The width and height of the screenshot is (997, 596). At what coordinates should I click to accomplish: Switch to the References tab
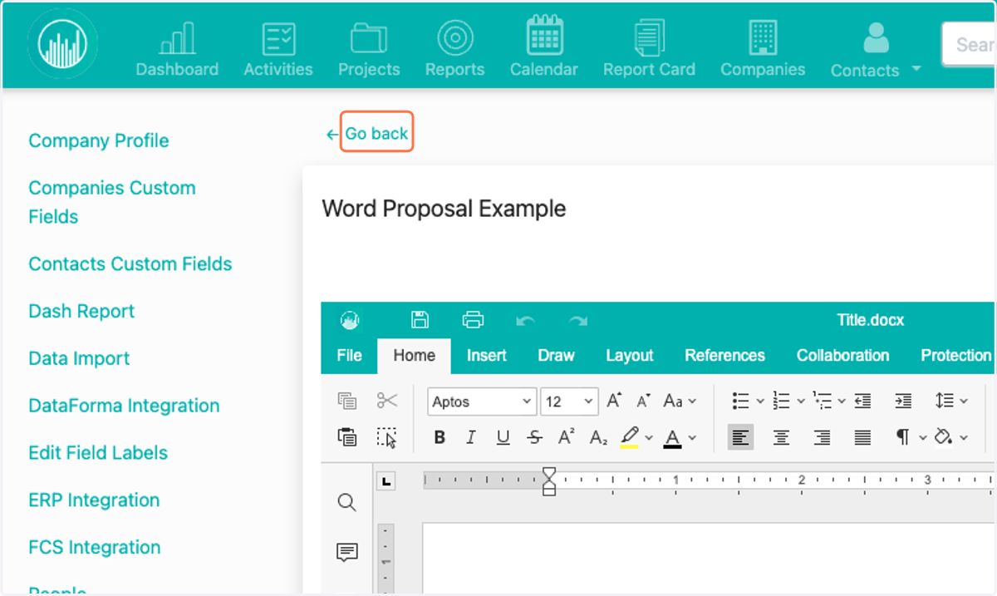724,356
